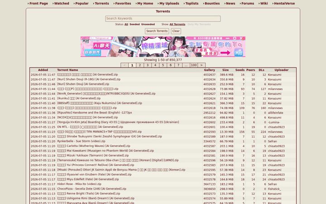Image resolution: width=326 pixels, height=204 pixels.
Task: Close the banner ad with X icon
Action: tap(241, 38)
